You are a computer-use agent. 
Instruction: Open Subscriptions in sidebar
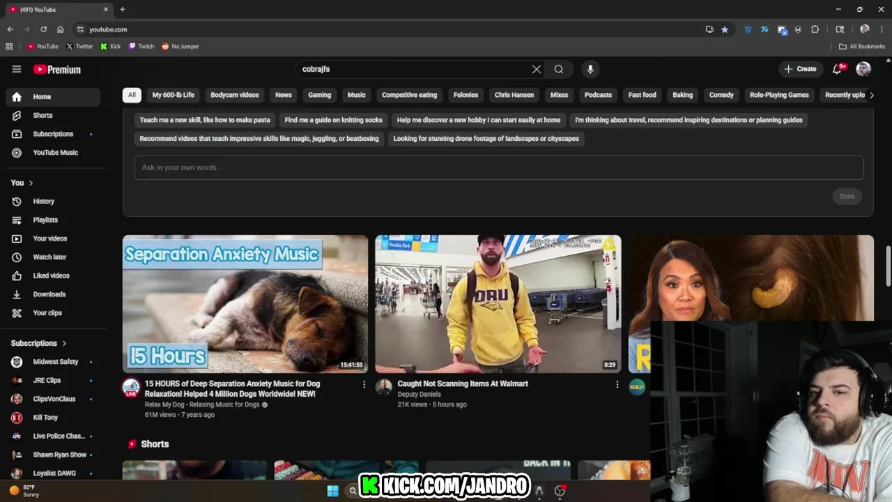click(x=53, y=134)
